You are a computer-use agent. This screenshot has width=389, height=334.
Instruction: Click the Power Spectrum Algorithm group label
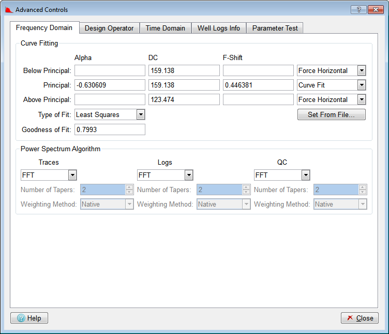(x=61, y=149)
